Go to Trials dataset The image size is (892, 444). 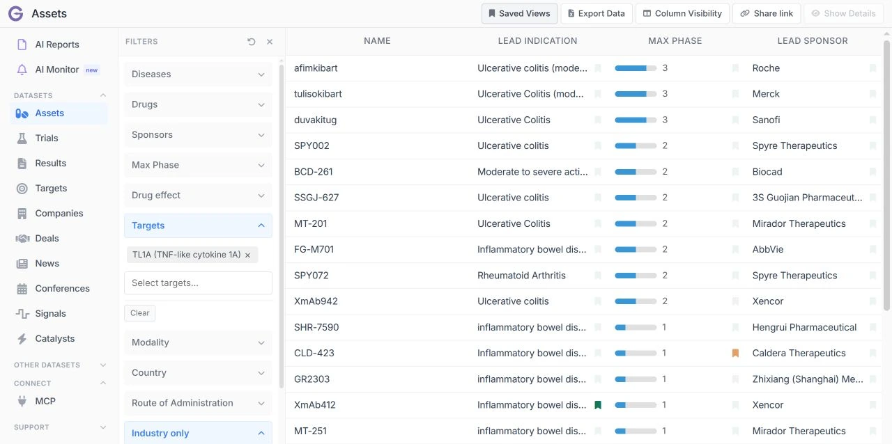tap(59, 138)
